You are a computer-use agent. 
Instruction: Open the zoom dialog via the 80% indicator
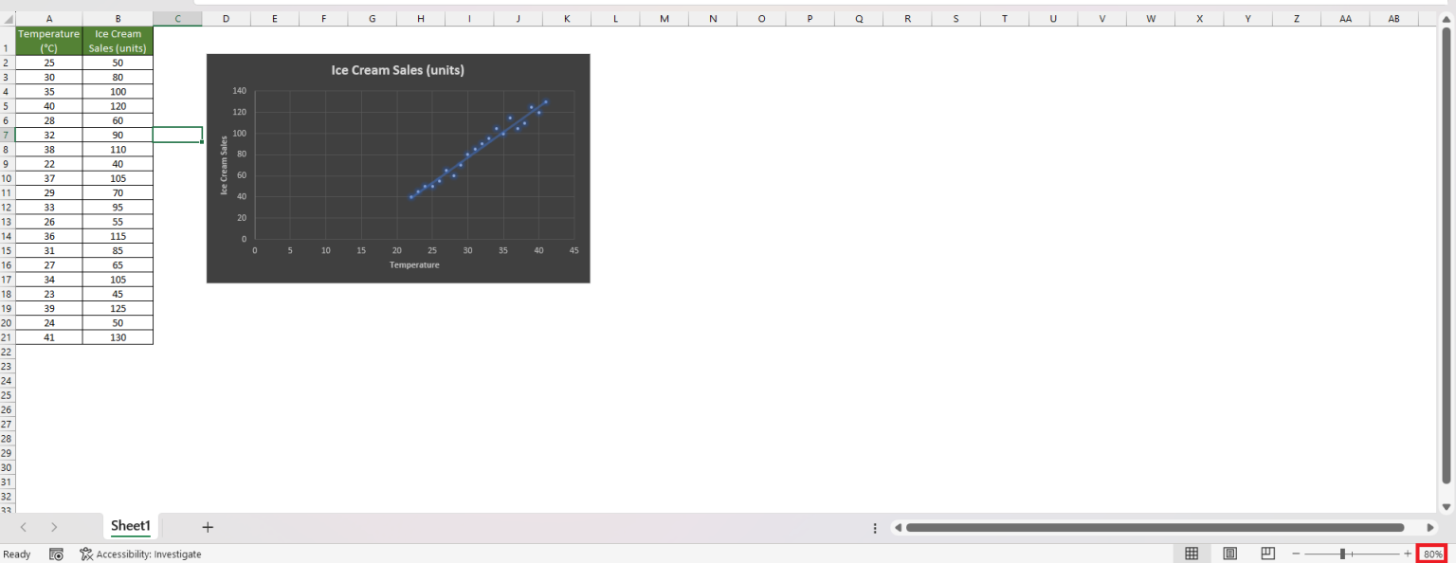[x=1433, y=554]
